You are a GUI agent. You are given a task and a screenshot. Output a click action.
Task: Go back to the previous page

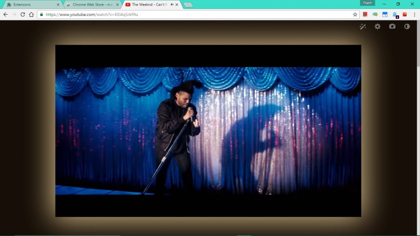[x=6, y=14]
